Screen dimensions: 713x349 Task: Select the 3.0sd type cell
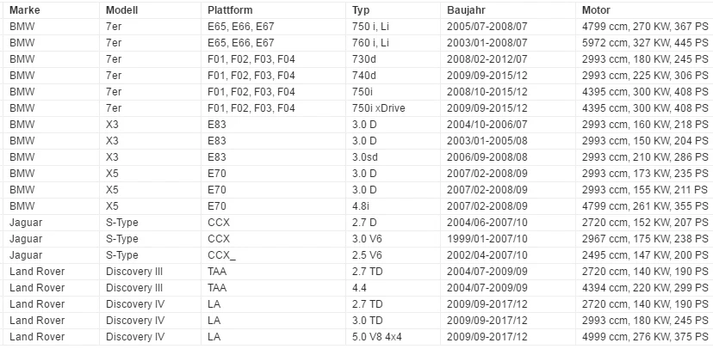coord(393,157)
